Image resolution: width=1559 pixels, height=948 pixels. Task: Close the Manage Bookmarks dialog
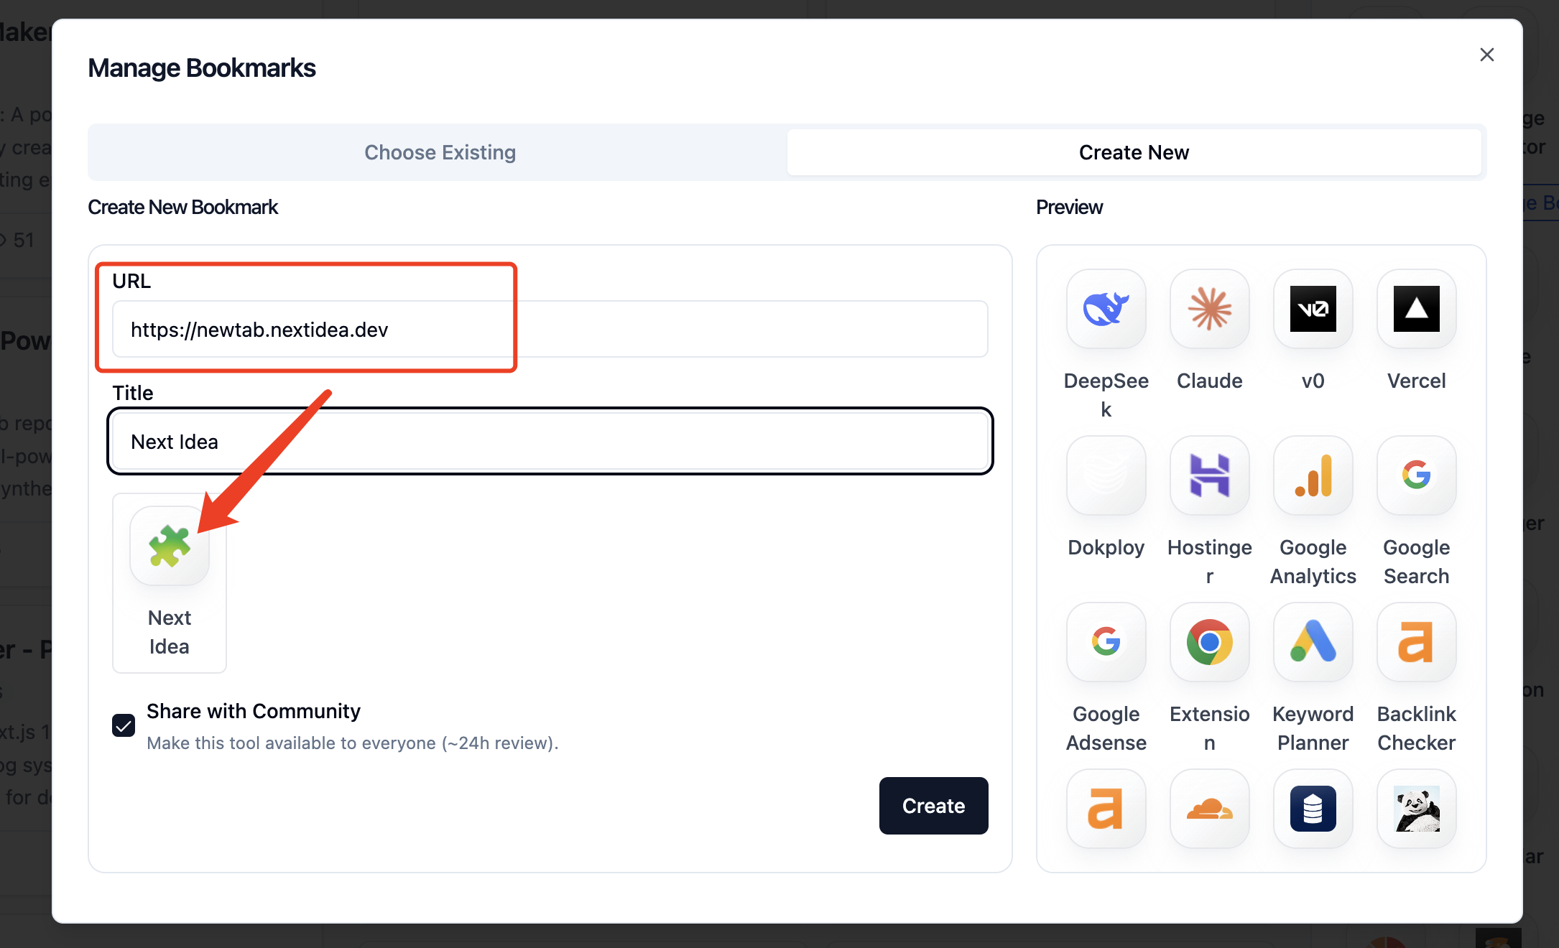pyautogui.click(x=1486, y=55)
